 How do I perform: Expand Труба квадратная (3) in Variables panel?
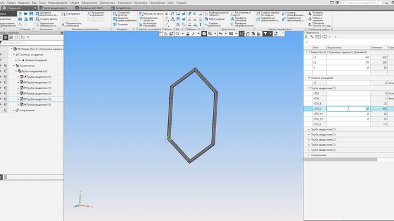(309, 145)
